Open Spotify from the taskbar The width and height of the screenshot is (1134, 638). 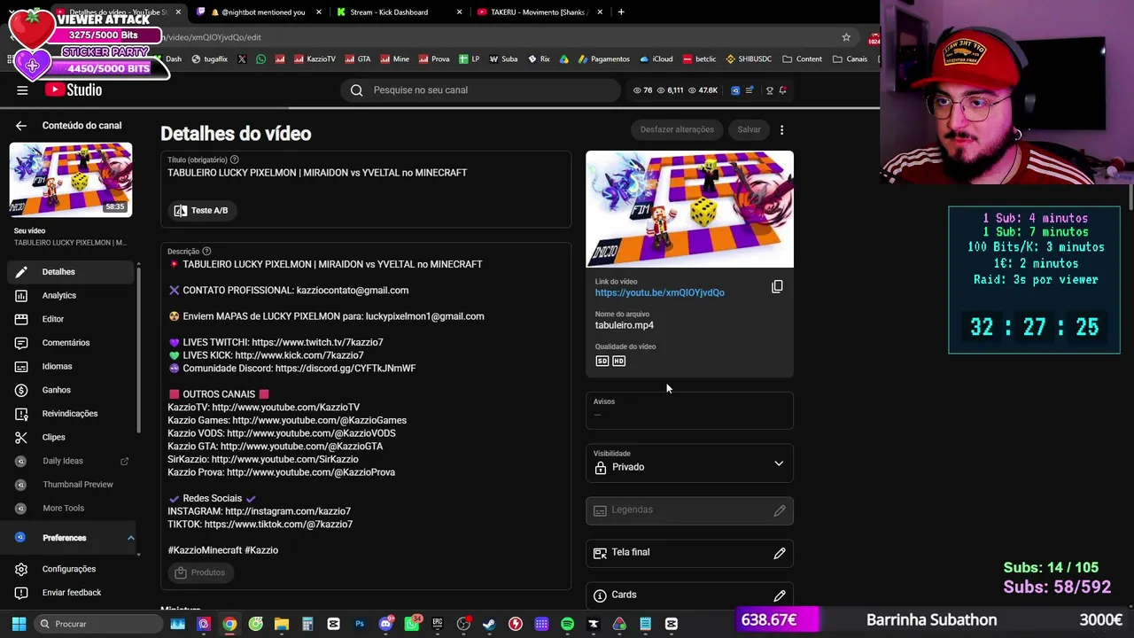(567, 624)
